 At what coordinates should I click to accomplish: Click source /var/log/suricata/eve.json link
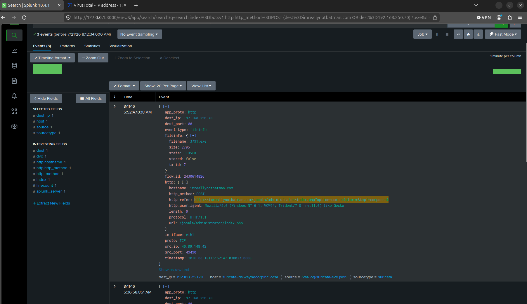[324, 277]
